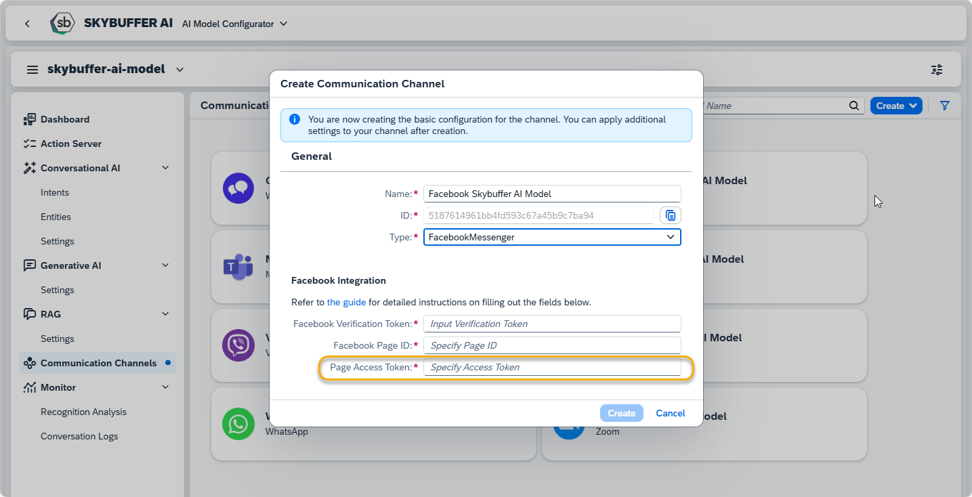Click the Facebook Page ID field

[x=552, y=345]
